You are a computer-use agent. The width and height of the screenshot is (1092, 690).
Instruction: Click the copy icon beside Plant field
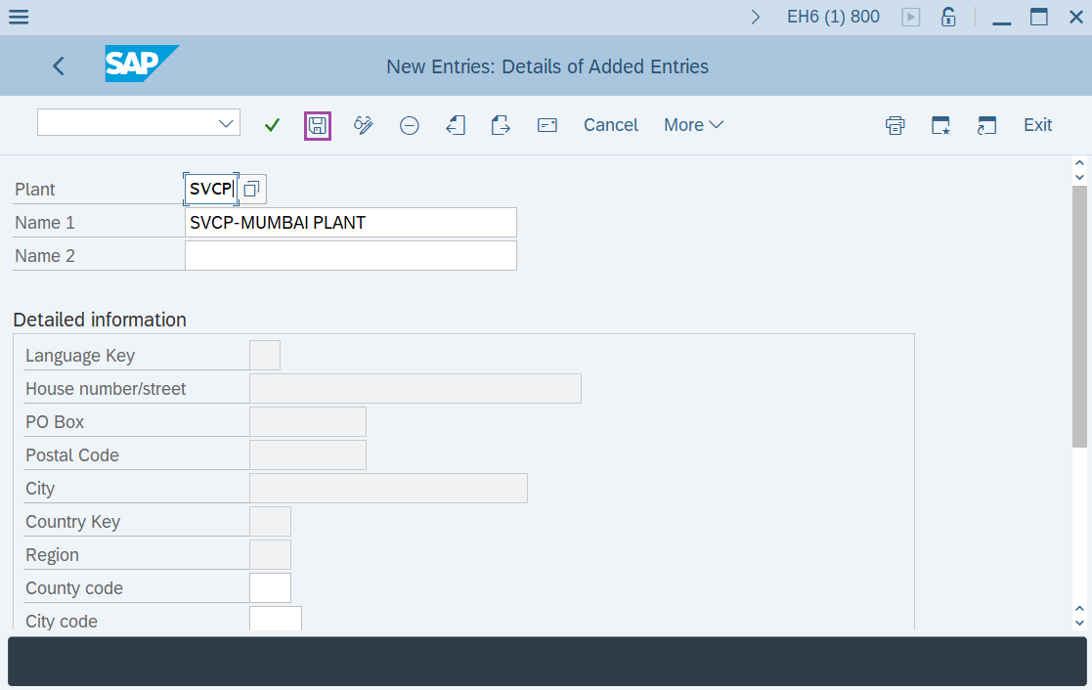click(251, 189)
